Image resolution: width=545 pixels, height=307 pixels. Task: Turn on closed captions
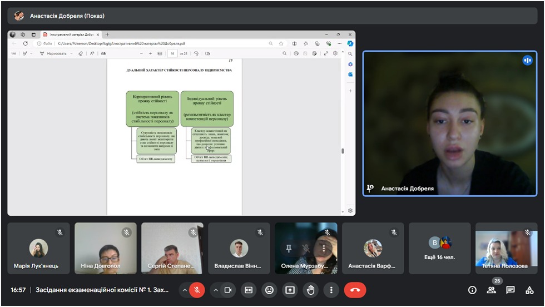pos(249,290)
